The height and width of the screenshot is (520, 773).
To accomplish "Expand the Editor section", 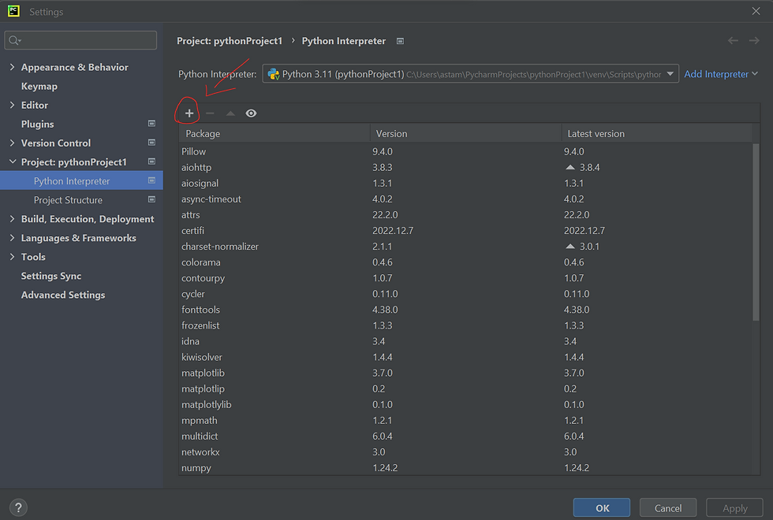I will 13,105.
